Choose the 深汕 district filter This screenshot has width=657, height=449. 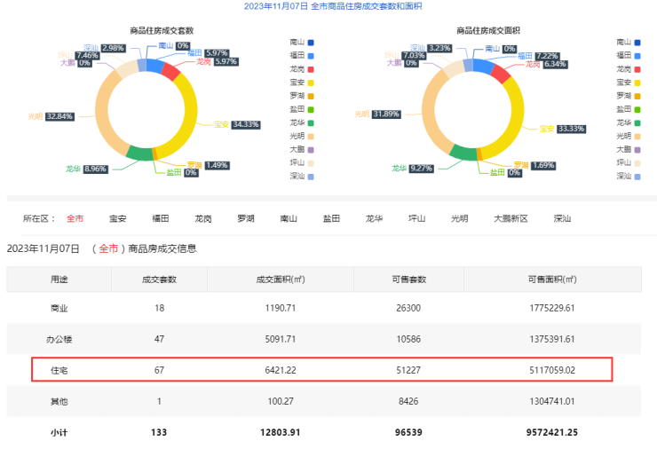(562, 217)
